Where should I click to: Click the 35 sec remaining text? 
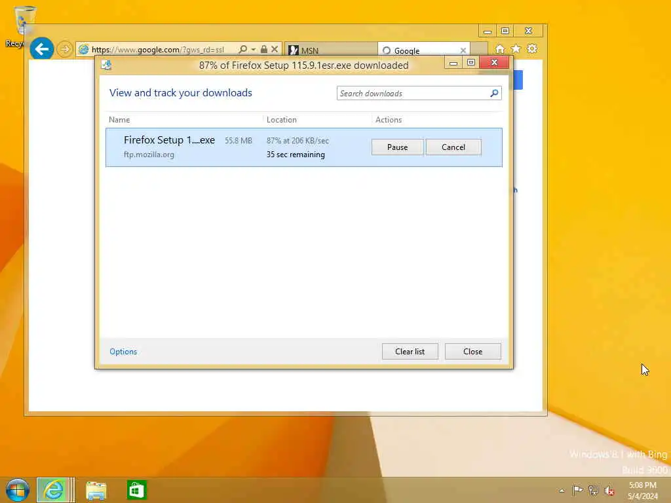click(x=296, y=155)
